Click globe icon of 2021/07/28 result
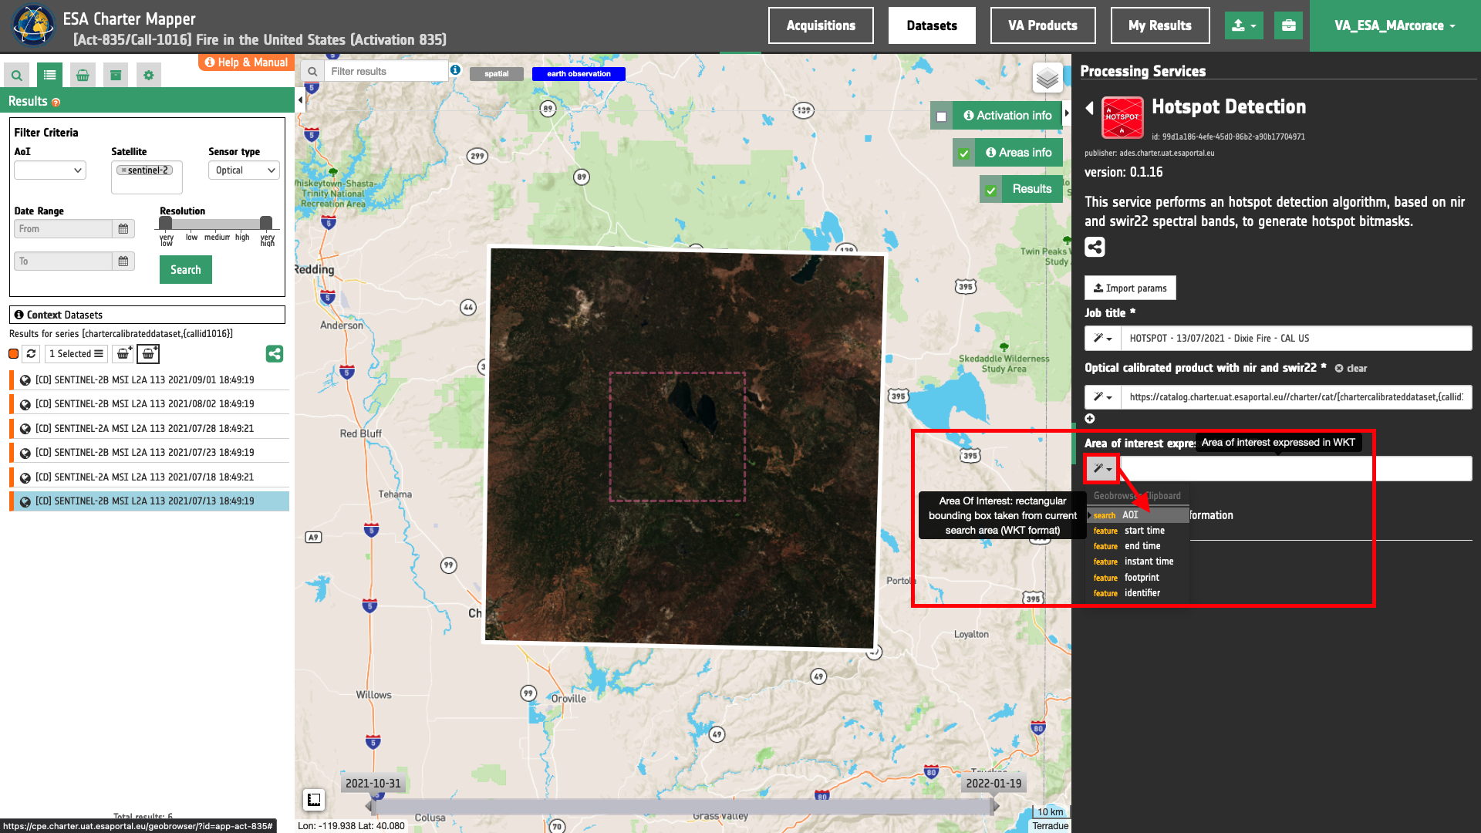 (25, 429)
